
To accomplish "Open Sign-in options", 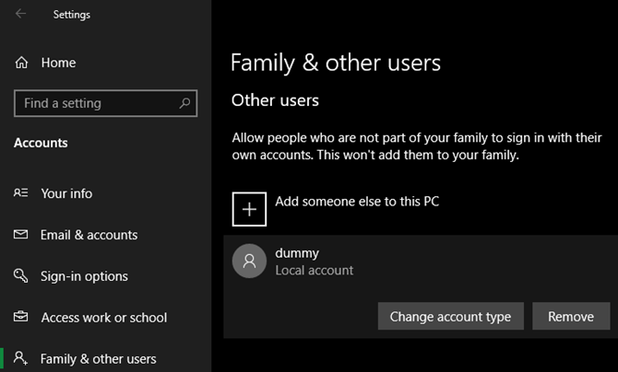I will point(84,276).
